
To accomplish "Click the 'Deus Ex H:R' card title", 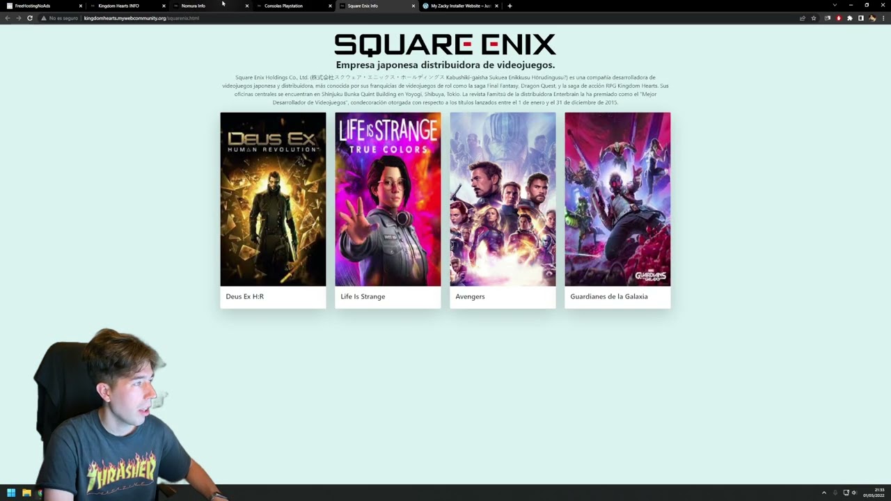I will point(245,296).
